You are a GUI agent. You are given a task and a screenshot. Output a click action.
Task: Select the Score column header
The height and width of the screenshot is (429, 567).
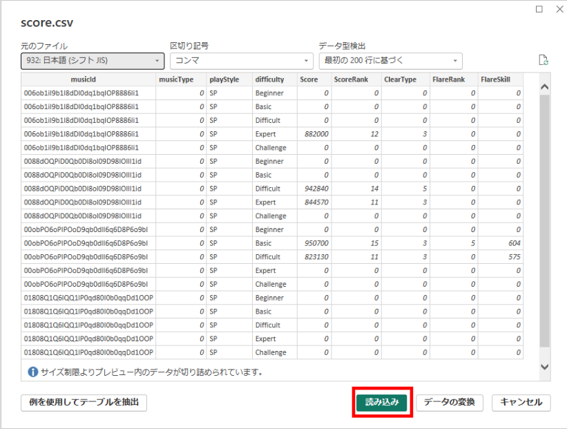(309, 79)
